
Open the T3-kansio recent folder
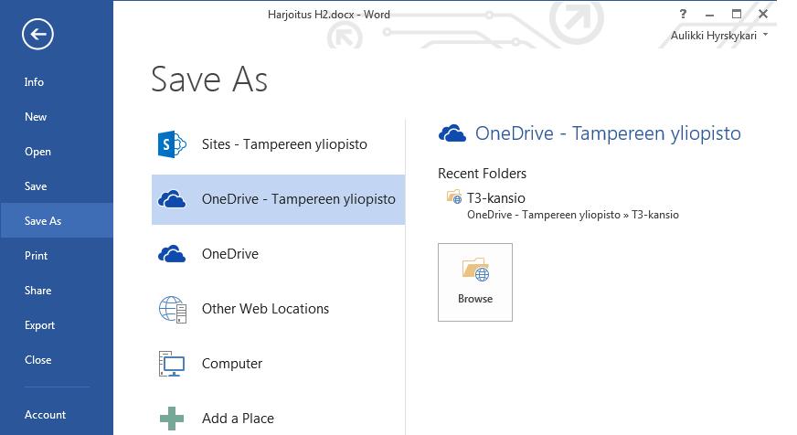496,197
